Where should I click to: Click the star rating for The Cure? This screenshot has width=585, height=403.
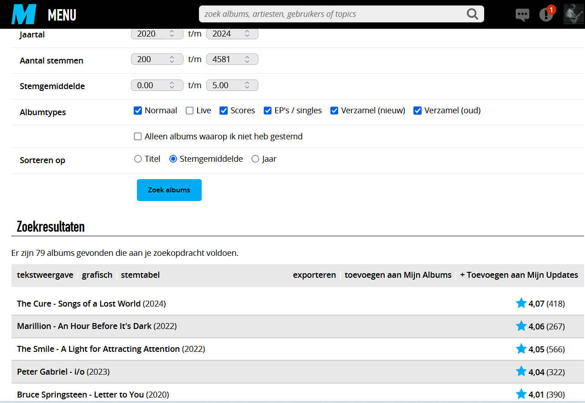click(x=521, y=303)
